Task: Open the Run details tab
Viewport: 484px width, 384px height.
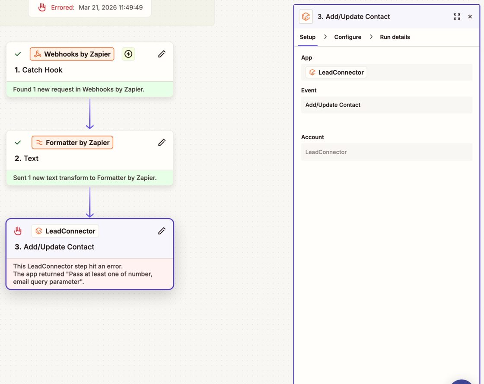Action: [x=395, y=37]
